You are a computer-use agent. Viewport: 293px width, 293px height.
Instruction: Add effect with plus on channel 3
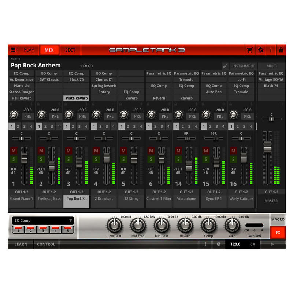pyautogui.click(x=86, y=104)
